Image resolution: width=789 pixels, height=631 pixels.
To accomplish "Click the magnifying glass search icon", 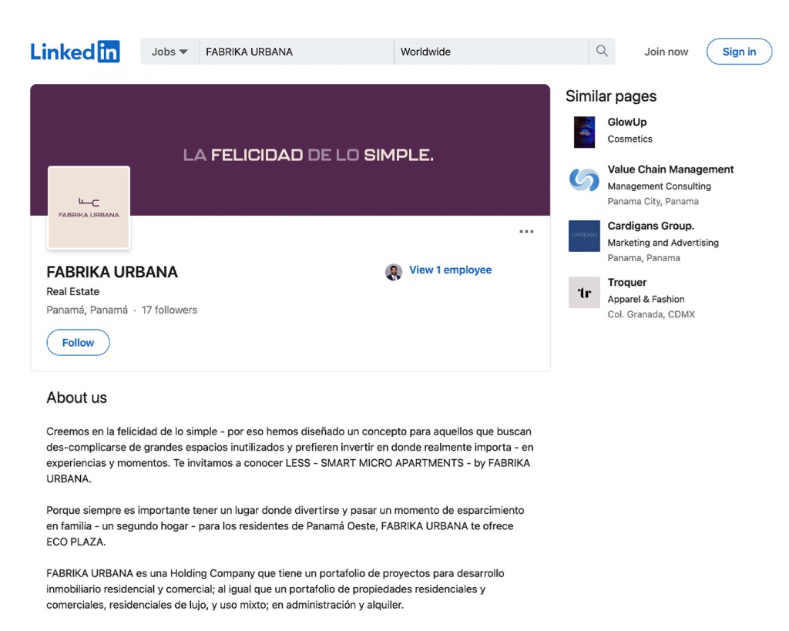I will click(x=602, y=52).
